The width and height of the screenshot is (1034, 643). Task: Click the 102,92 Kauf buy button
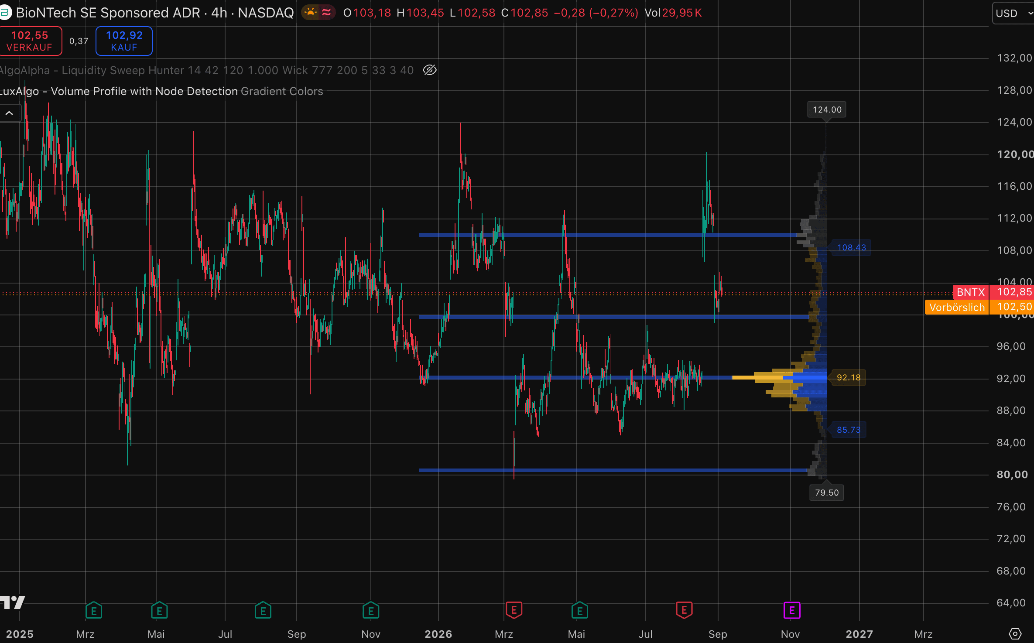coord(124,41)
